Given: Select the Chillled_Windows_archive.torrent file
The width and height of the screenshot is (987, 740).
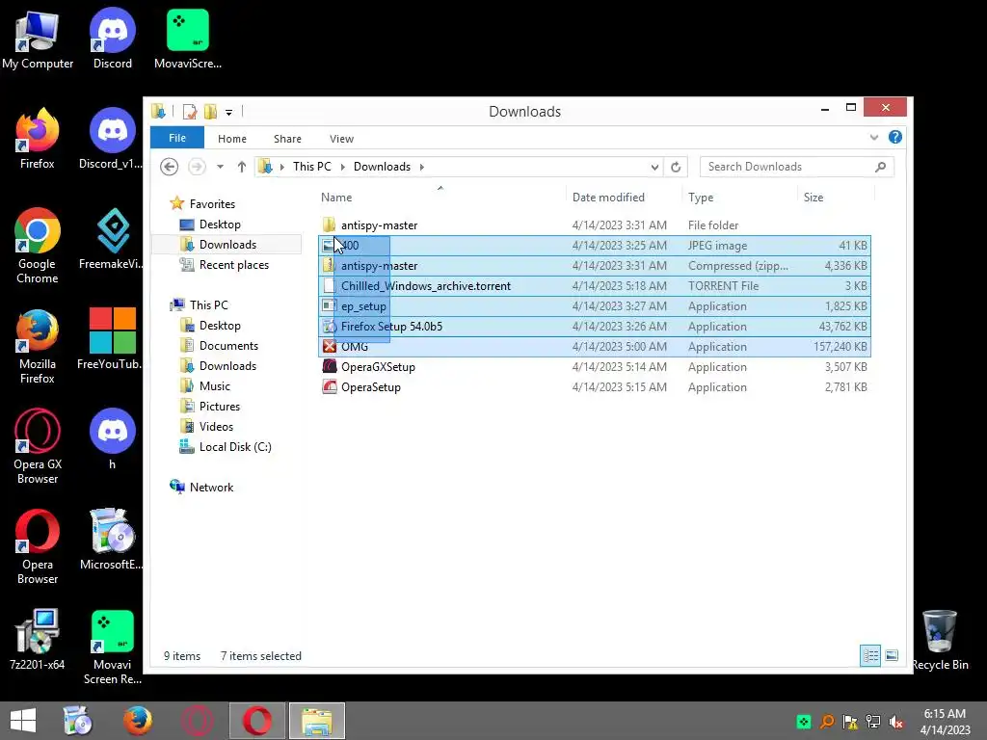Looking at the screenshot, I should coord(595,285).
